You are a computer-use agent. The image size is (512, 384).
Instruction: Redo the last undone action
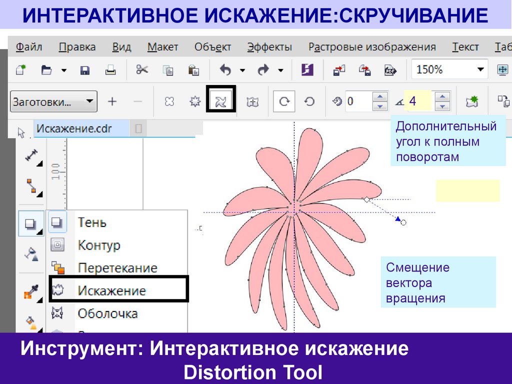coord(263,69)
